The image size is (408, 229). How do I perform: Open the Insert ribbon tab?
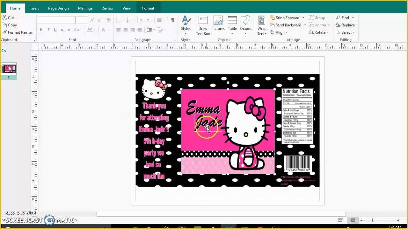coord(34,8)
